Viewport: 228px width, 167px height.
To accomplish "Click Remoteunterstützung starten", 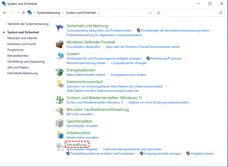I will pos(86,63).
